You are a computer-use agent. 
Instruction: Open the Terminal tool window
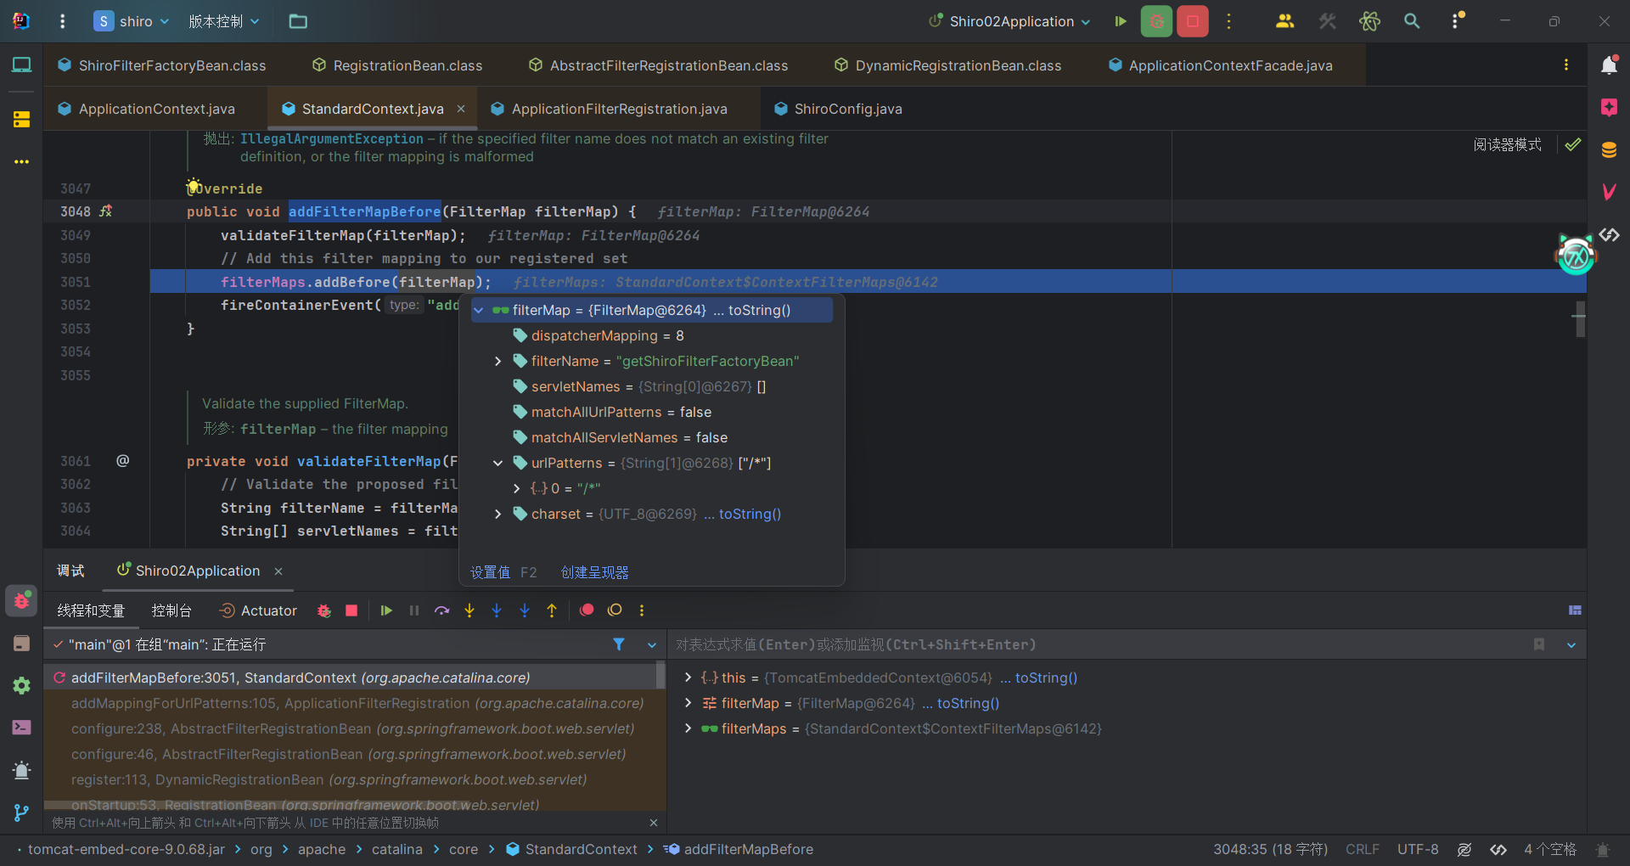pos(21,728)
